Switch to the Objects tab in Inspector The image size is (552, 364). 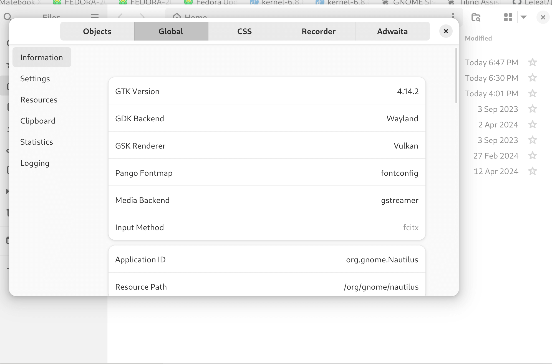point(97,31)
